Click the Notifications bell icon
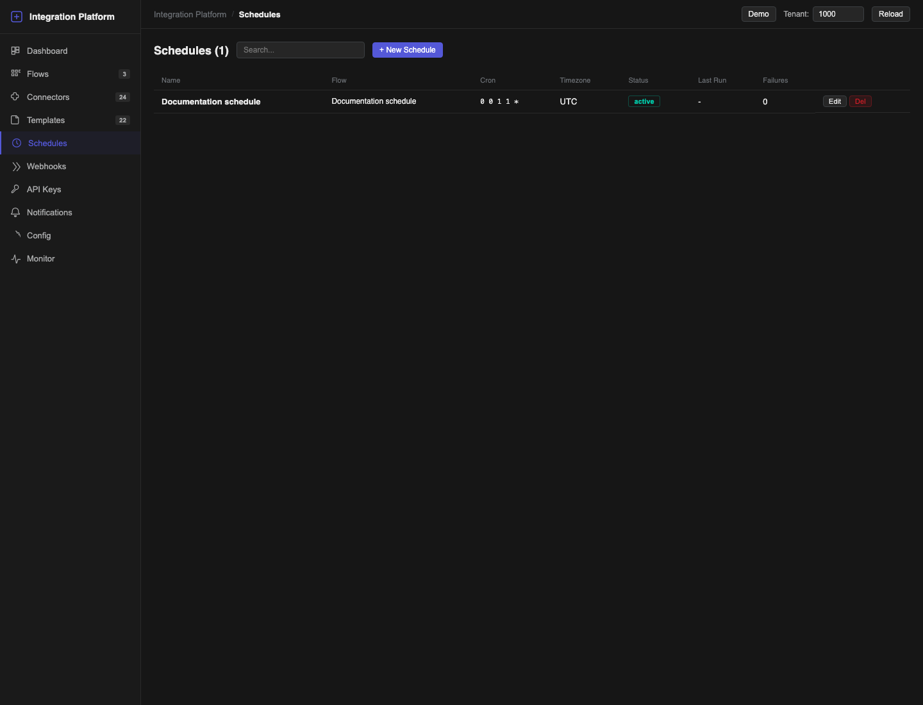The height and width of the screenshot is (705, 923). [15, 212]
